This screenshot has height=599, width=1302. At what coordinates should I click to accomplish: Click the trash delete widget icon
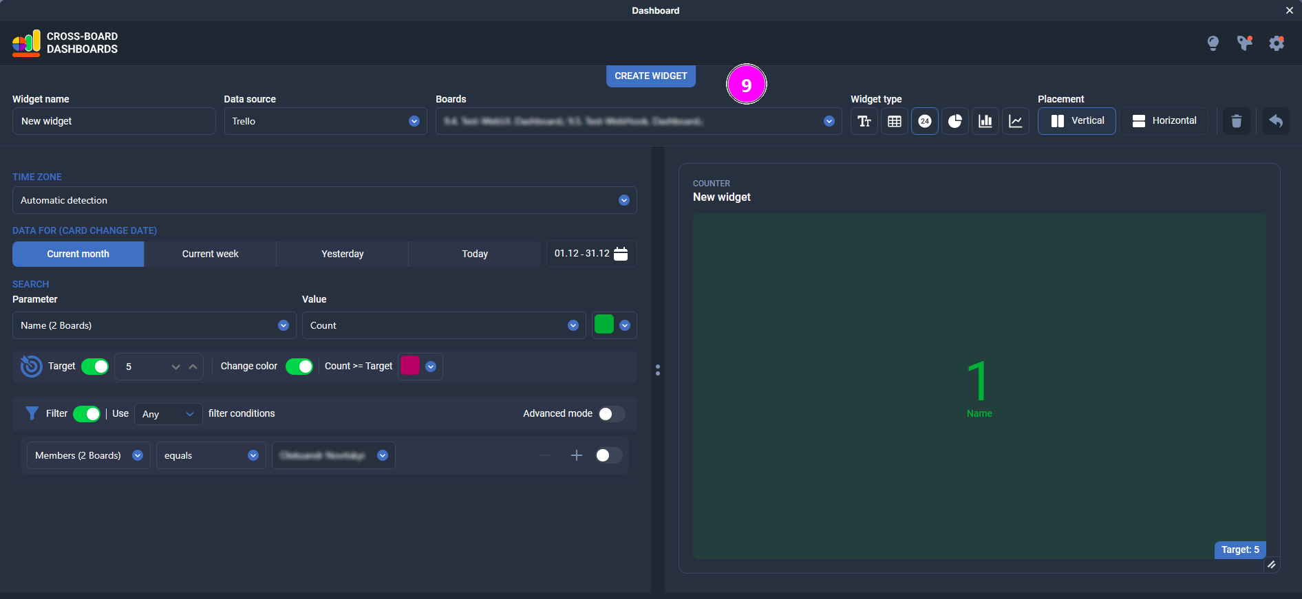1236,121
